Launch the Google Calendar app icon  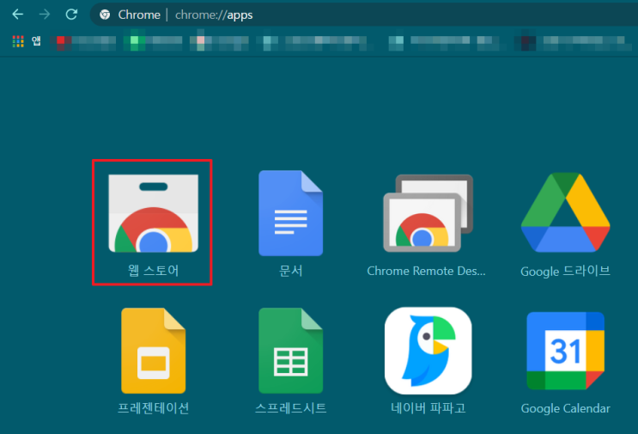tap(565, 351)
